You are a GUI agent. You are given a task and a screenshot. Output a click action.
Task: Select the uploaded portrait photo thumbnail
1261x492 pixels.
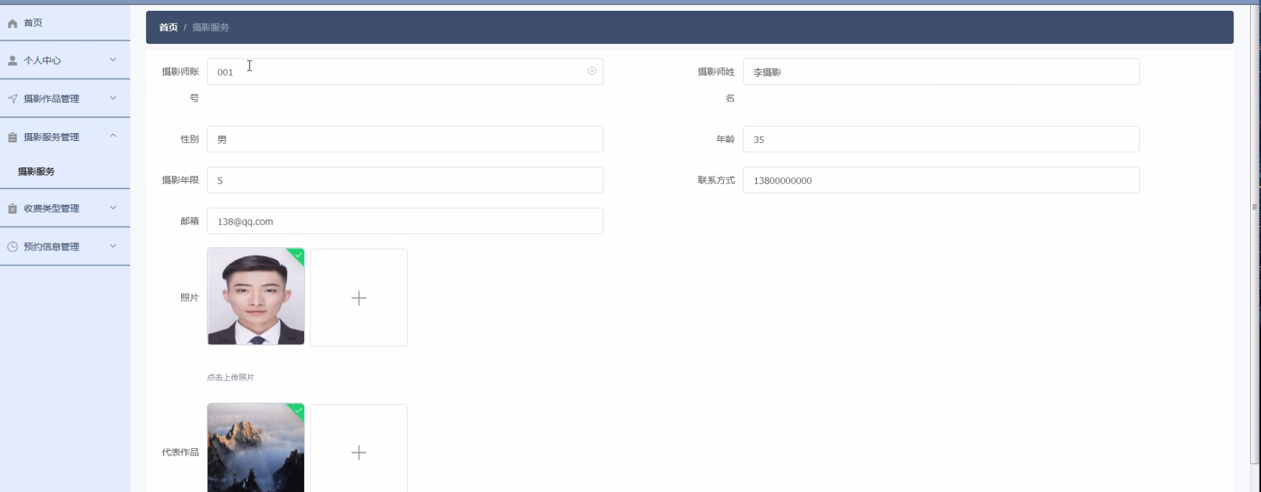255,297
